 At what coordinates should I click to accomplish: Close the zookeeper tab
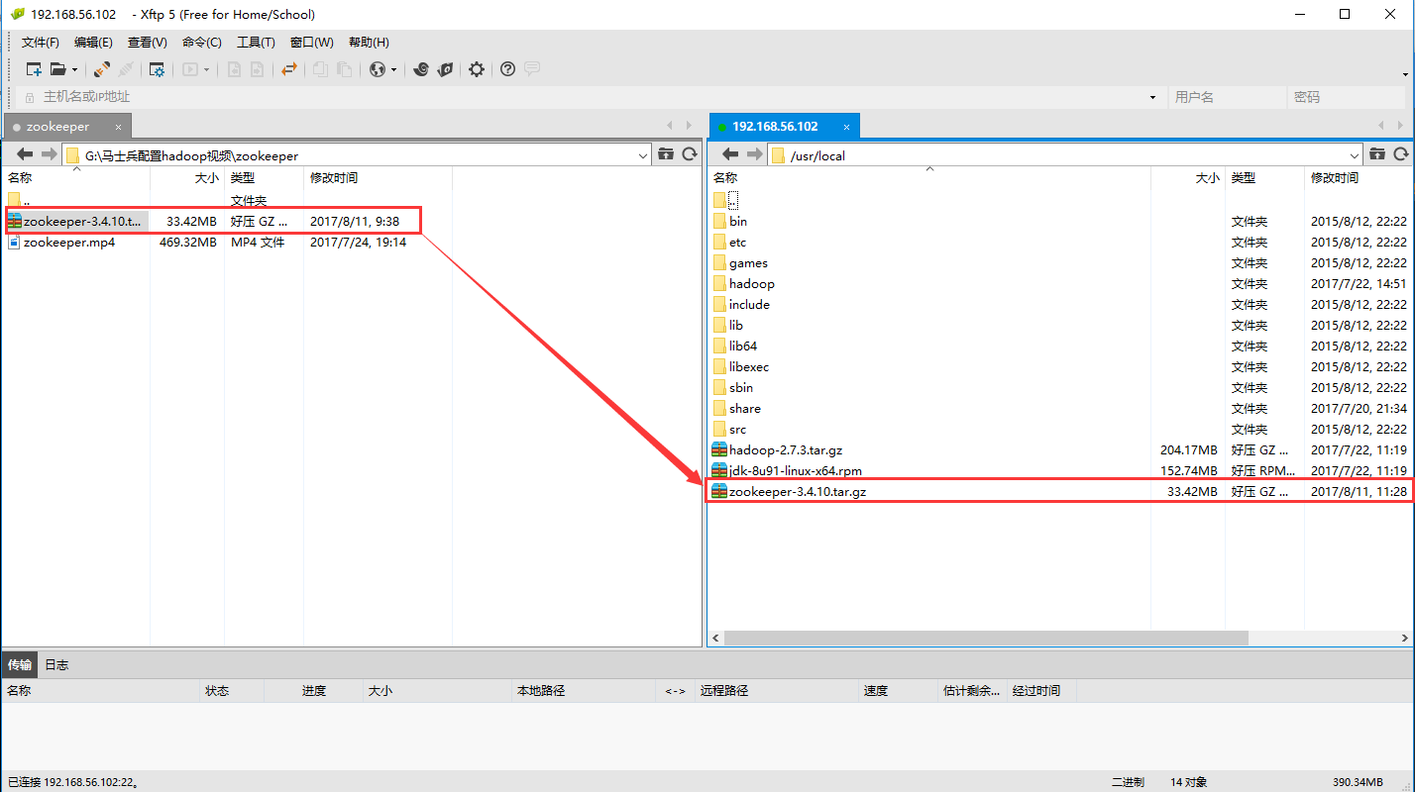click(119, 127)
